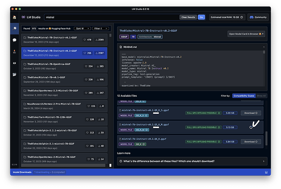Click the 5.00 GB size badge
Screen dimensions: 281x189
(230, 113)
